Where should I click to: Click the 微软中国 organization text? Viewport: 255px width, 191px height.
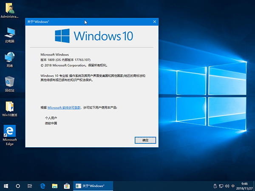(51, 123)
